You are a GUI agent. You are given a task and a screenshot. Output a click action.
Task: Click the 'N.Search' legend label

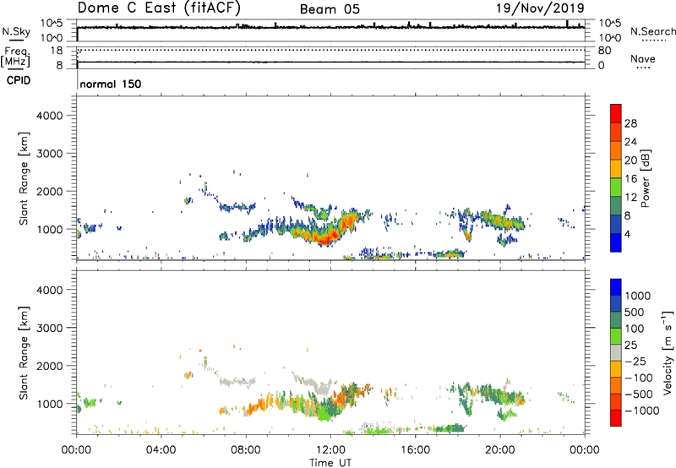(652, 31)
